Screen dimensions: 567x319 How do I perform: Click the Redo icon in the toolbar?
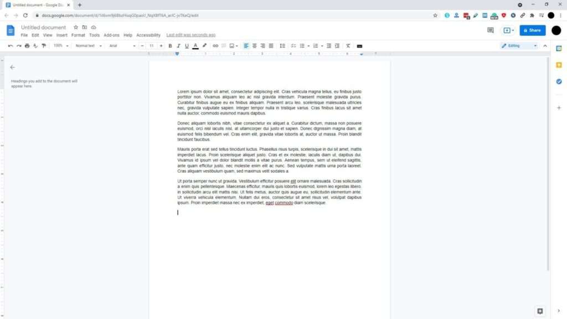coord(19,46)
